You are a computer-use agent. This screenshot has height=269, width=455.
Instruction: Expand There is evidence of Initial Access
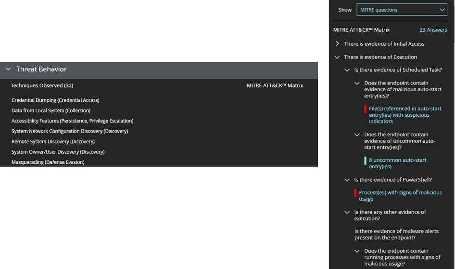pyautogui.click(x=337, y=44)
